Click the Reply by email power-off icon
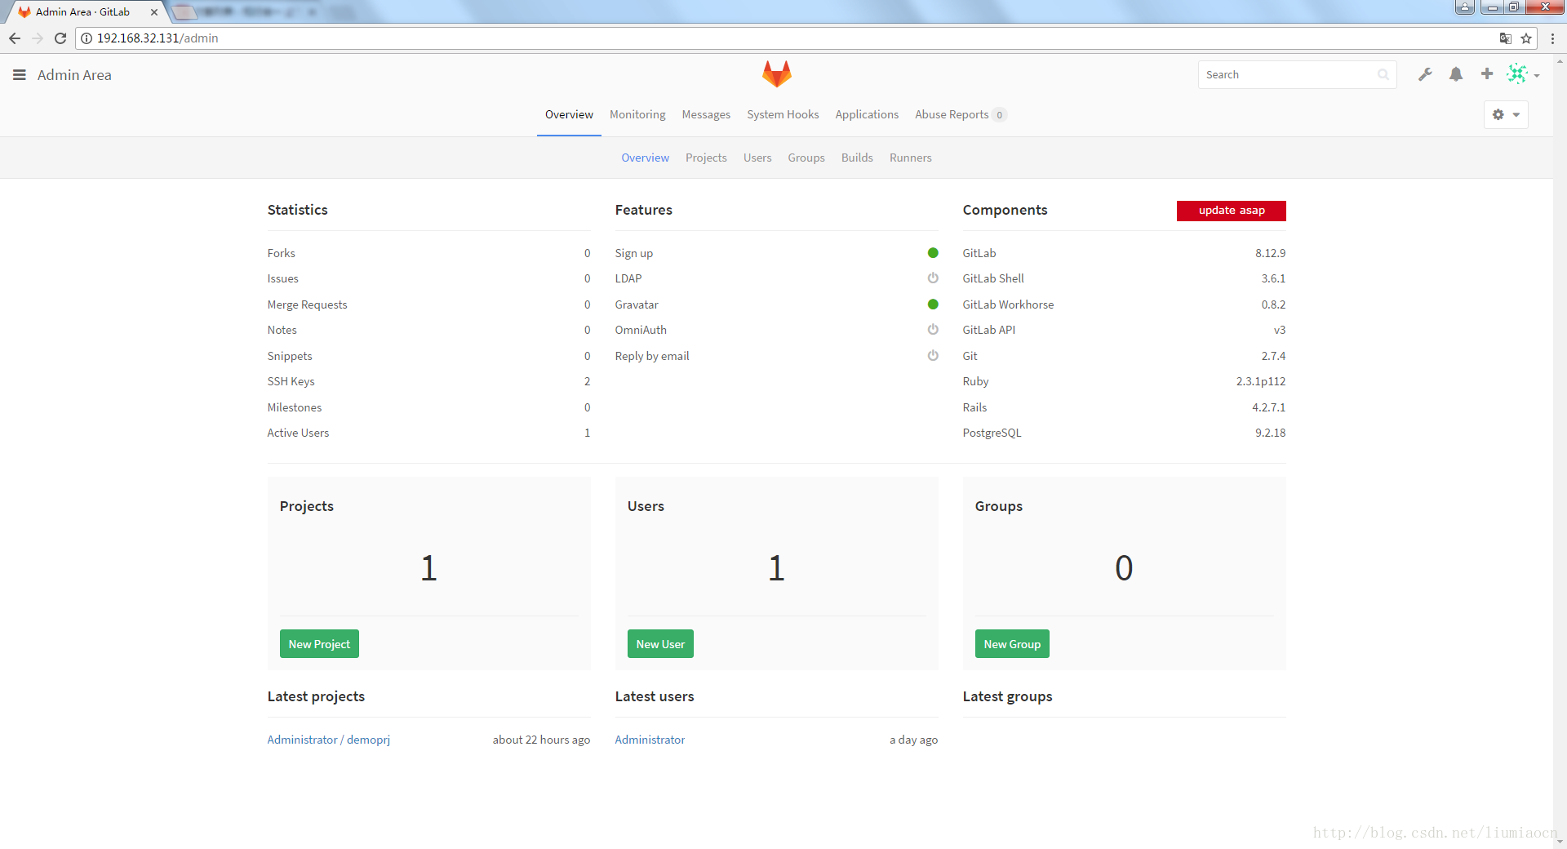This screenshot has width=1567, height=849. click(933, 356)
